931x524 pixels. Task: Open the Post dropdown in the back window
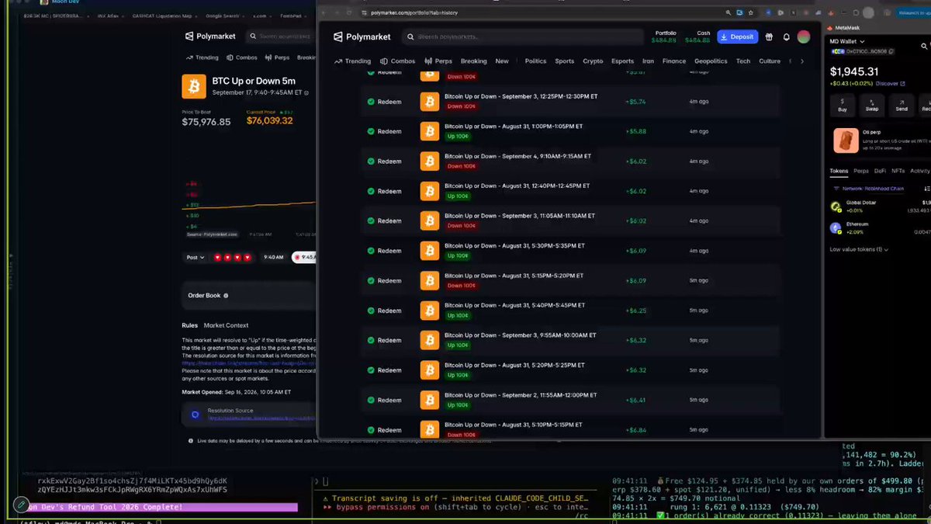[196, 257]
